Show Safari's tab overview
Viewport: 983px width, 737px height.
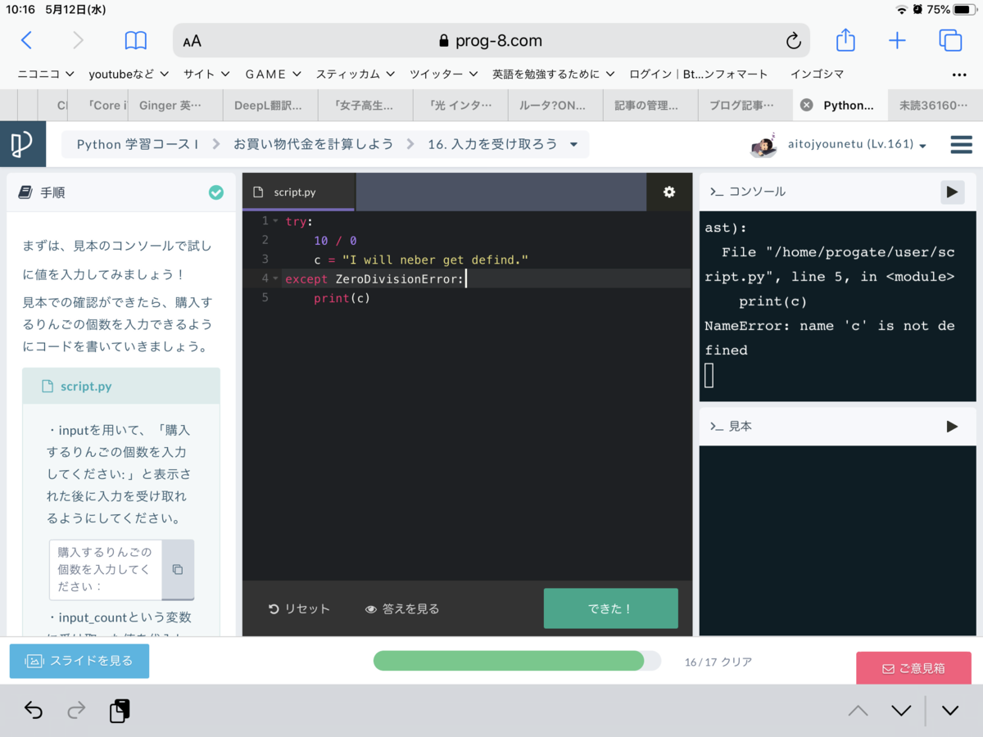point(949,40)
